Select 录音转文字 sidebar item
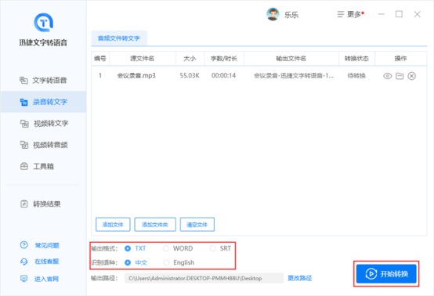434x296 pixels. click(43, 102)
